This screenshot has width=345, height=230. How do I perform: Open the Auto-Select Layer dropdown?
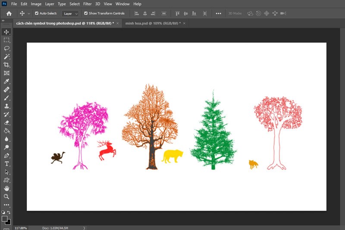(x=70, y=13)
